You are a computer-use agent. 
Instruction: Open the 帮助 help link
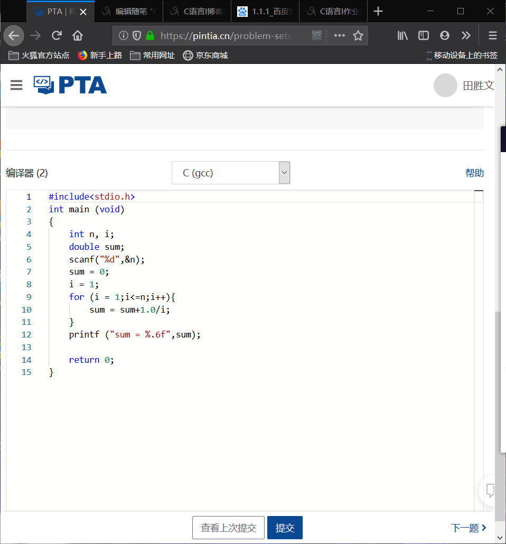[474, 173]
